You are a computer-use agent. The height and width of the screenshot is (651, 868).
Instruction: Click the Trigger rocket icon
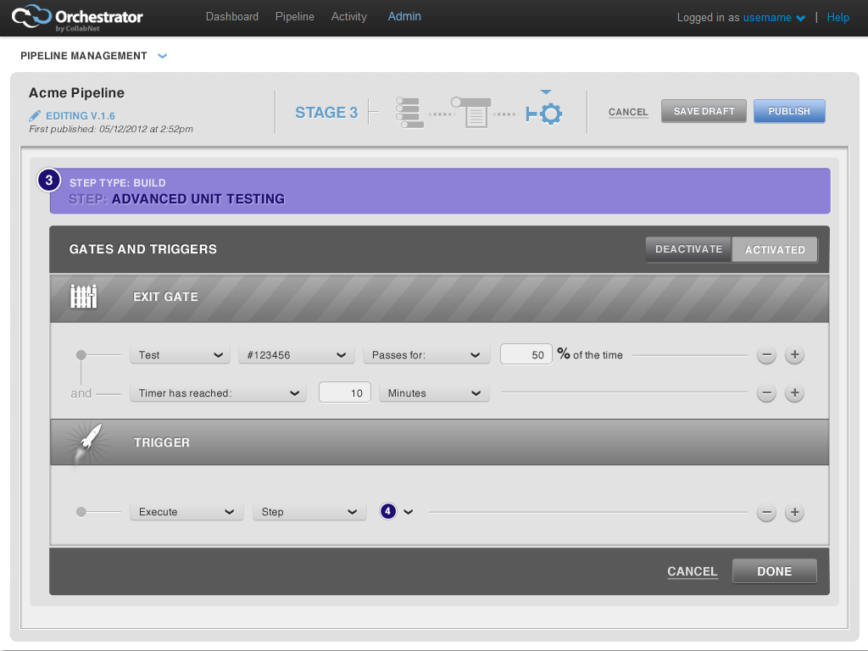[x=87, y=442]
